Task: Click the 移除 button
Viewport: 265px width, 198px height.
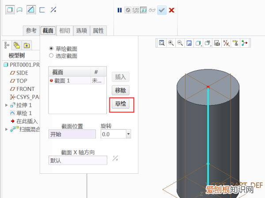Action: tap(121, 90)
